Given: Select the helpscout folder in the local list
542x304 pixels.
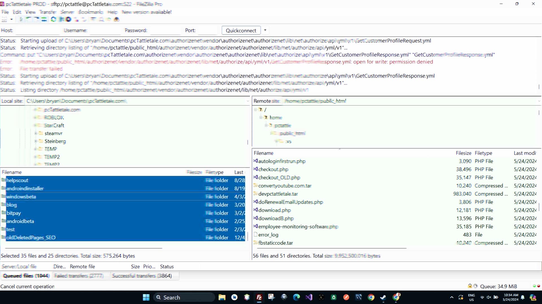Looking at the screenshot, I should pos(123,180).
